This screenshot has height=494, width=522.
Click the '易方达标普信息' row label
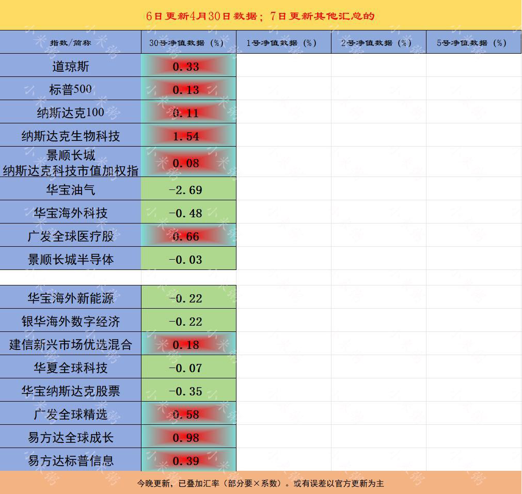click(71, 460)
